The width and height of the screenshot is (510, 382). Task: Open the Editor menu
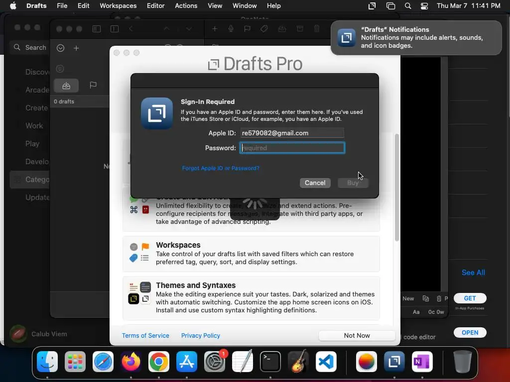(x=155, y=6)
